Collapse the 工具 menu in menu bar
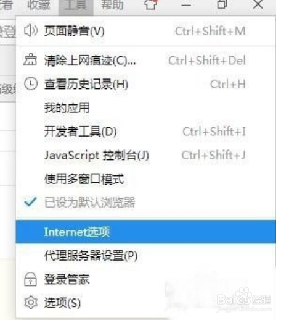 (x=76, y=6)
